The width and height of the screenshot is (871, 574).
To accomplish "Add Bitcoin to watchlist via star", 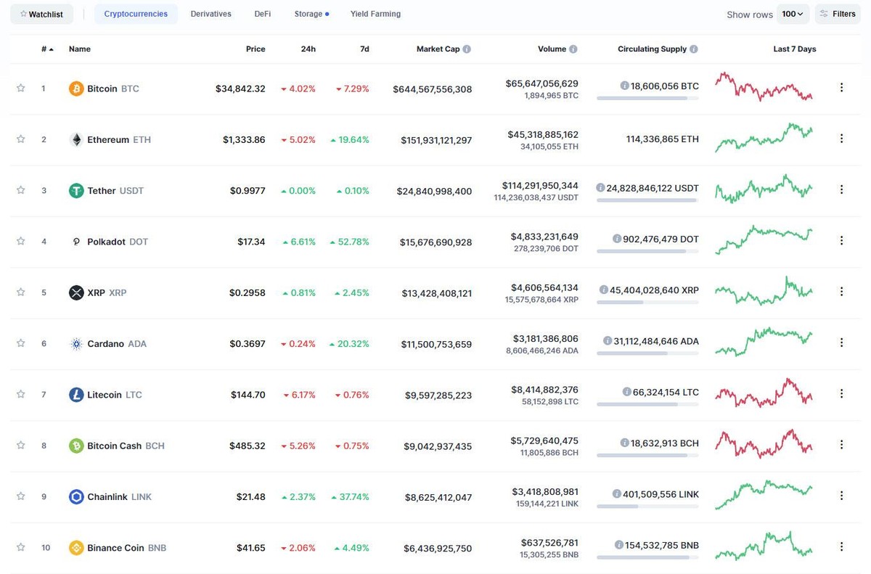I will point(20,88).
